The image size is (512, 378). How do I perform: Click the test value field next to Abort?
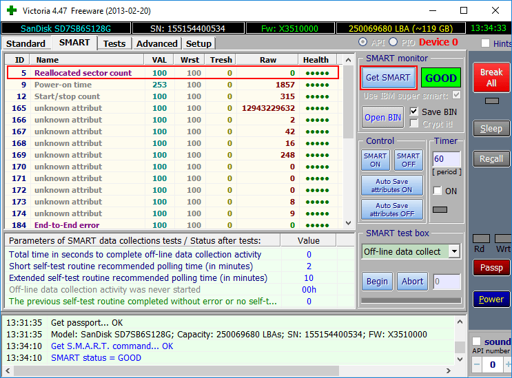(x=447, y=282)
